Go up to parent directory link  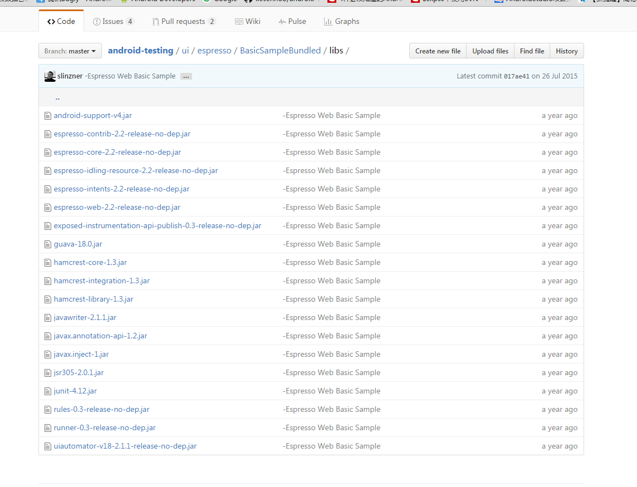click(57, 98)
